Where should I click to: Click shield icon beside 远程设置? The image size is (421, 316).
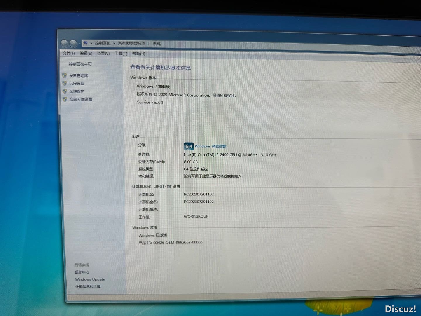click(x=65, y=83)
